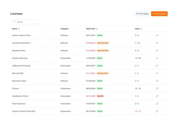Click the 09/10/2026 date
The height and width of the screenshot is (125, 178).
coord(91,111)
